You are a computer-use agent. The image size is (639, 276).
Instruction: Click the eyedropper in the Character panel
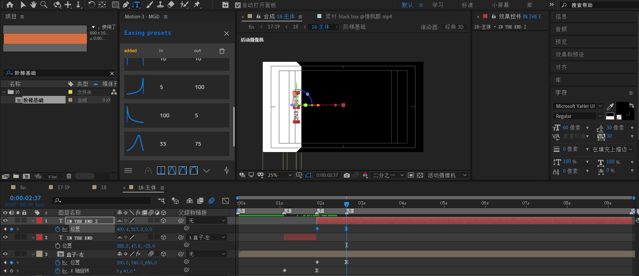[610, 106]
